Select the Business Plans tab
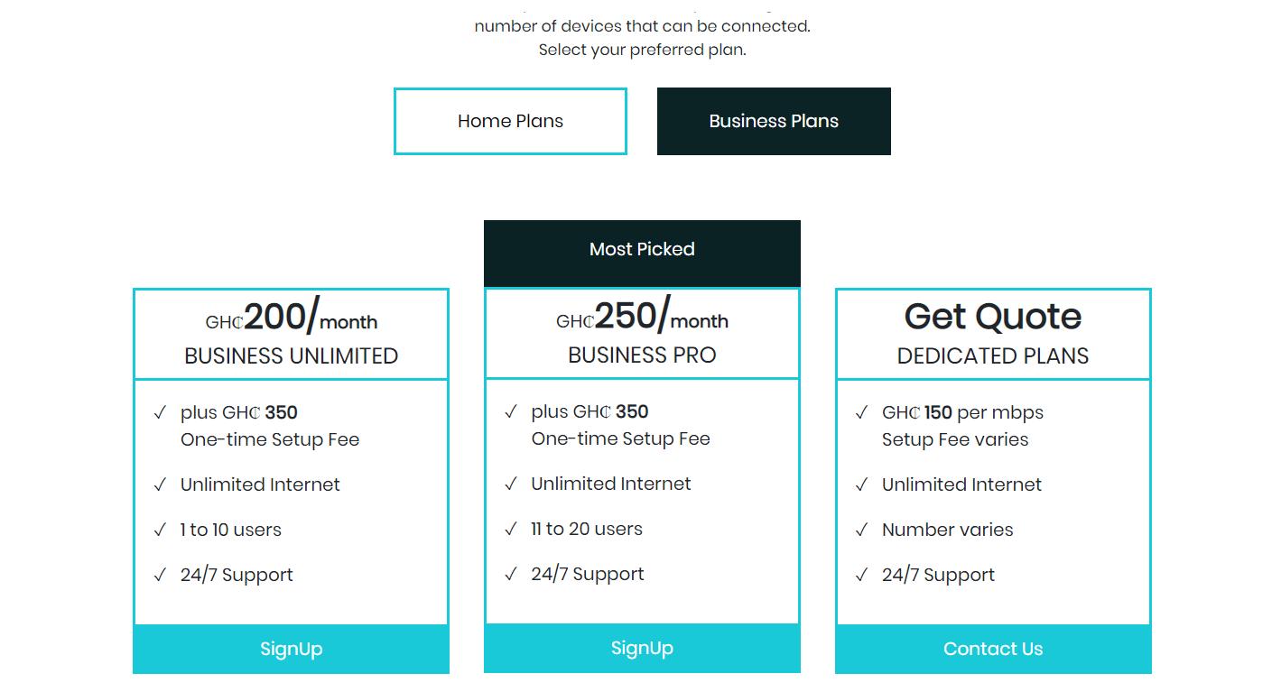 (x=774, y=121)
